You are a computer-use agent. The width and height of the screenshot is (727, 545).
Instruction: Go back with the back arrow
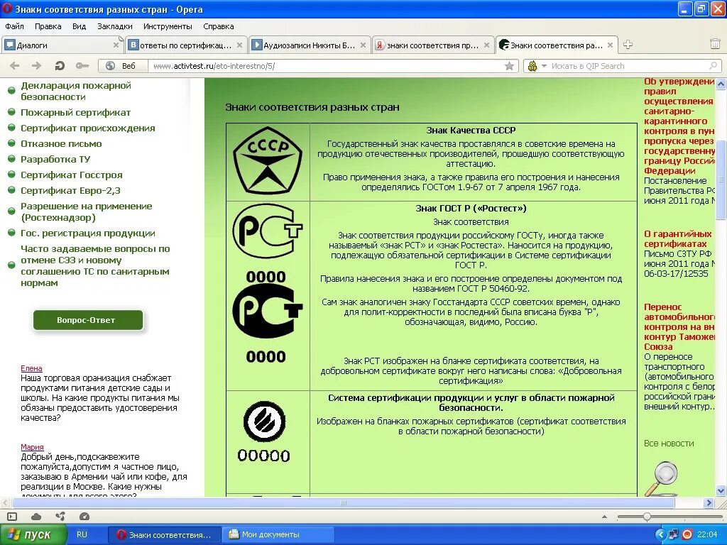15,66
